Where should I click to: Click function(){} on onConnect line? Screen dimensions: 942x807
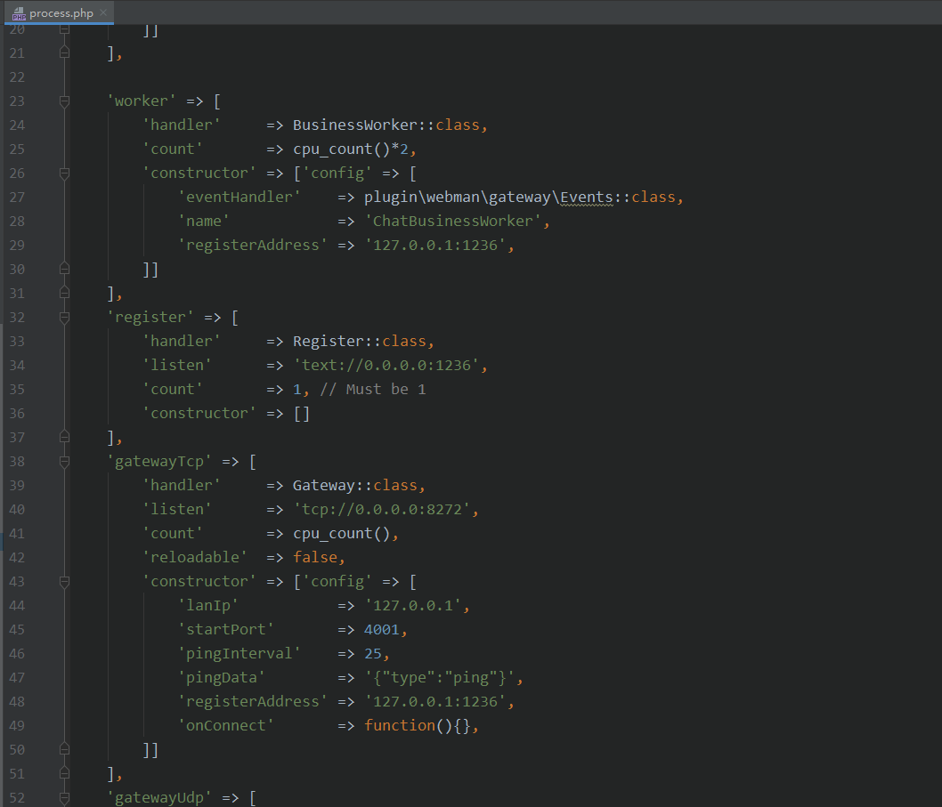[417, 725]
